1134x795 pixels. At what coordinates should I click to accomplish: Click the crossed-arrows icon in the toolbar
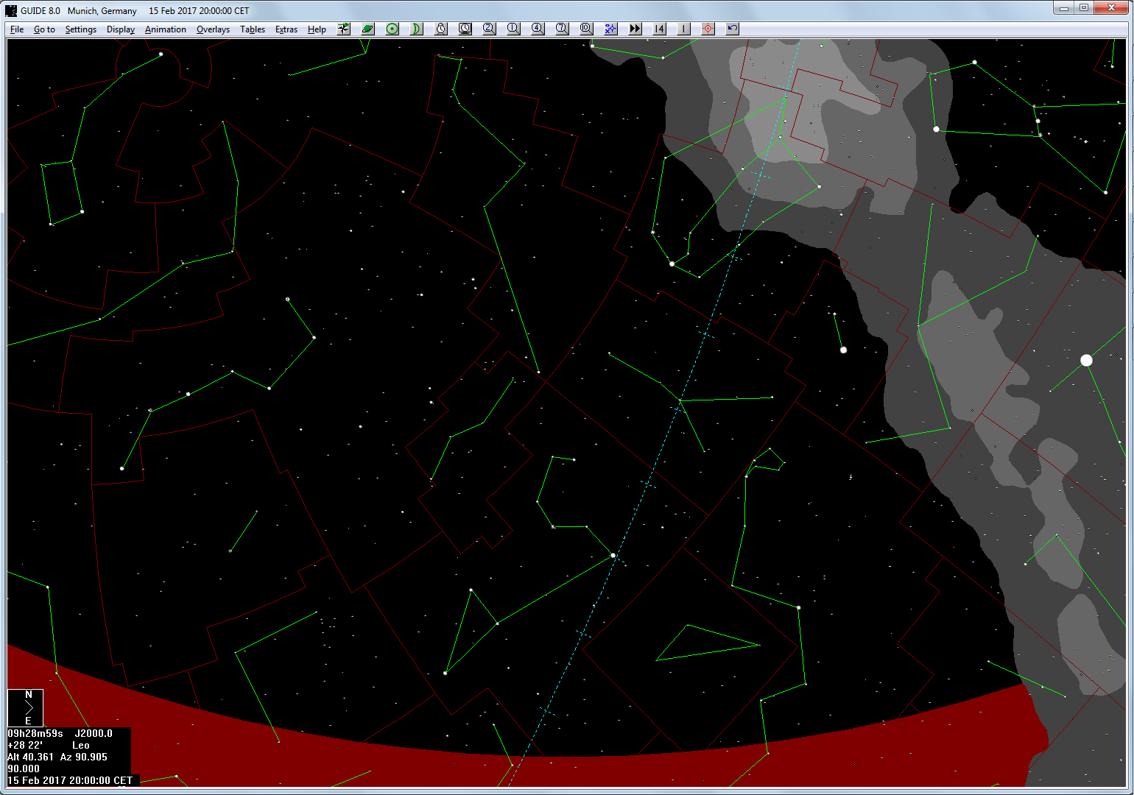click(x=344, y=29)
